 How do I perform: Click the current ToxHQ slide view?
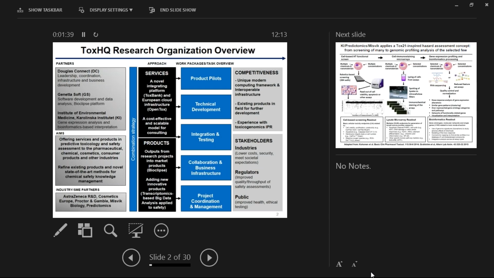pyautogui.click(x=170, y=130)
